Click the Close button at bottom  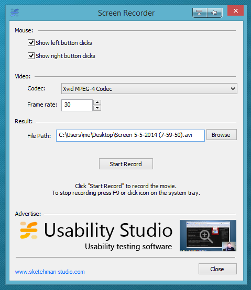(217, 269)
